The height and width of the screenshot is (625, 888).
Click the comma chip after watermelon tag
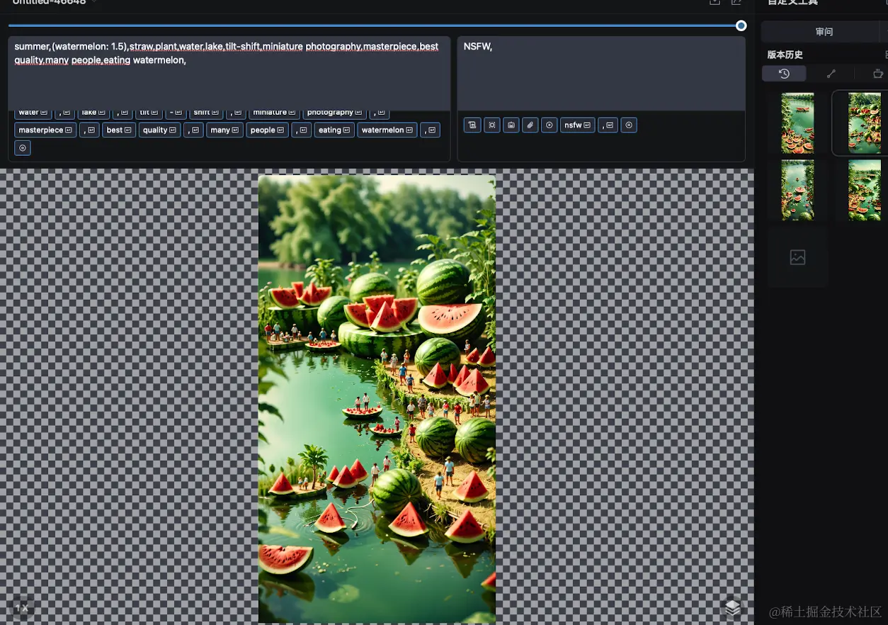[430, 130]
